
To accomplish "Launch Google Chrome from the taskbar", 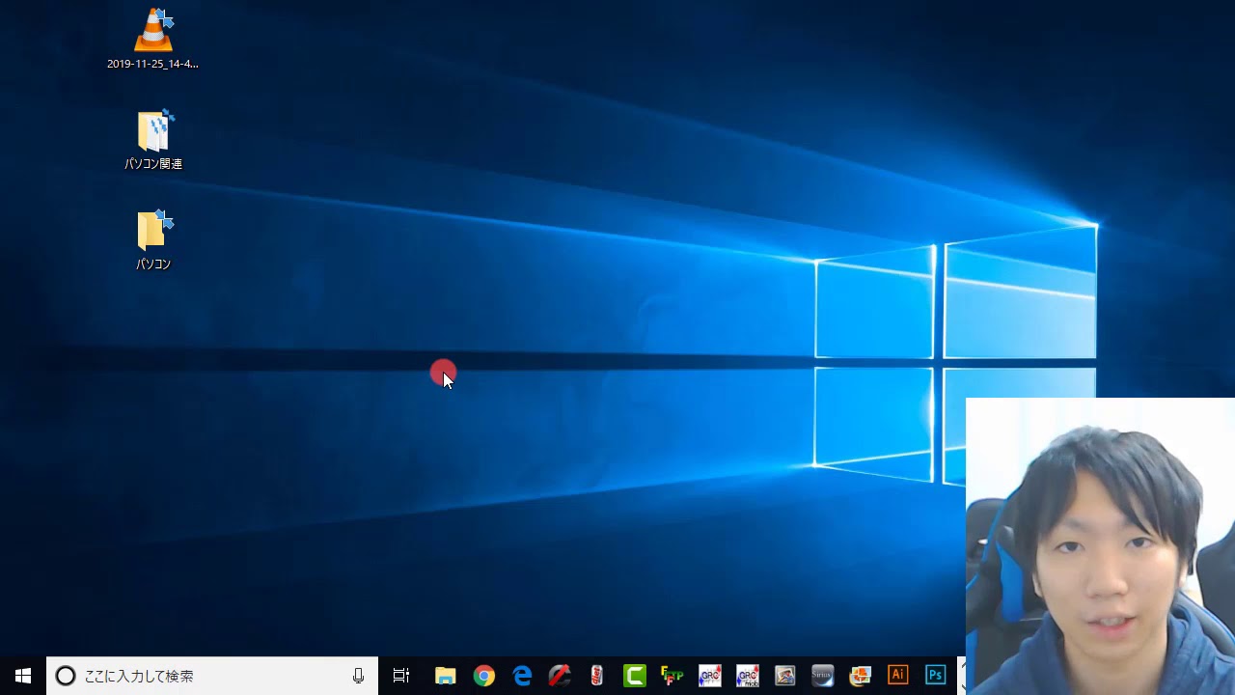I will pyautogui.click(x=484, y=676).
